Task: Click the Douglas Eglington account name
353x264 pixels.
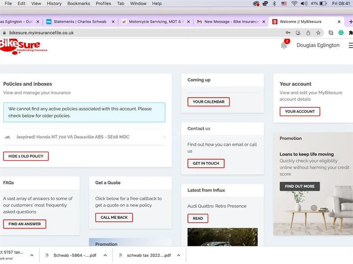Action: [x=318, y=45]
